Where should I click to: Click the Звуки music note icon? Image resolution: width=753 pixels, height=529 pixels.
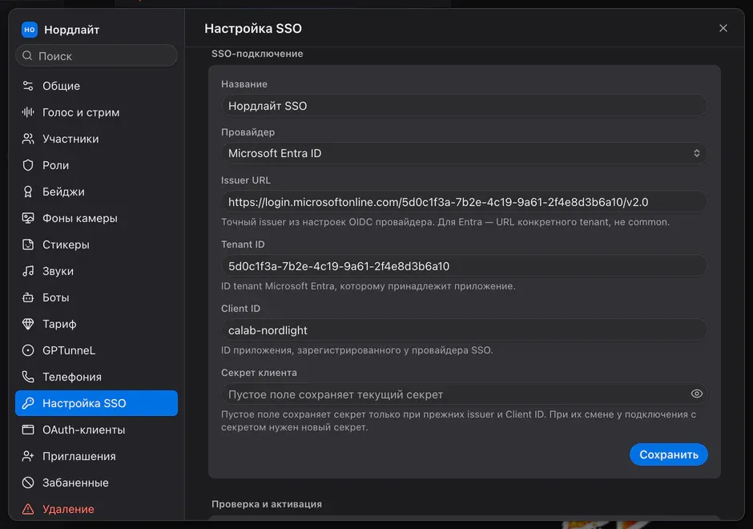click(28, 271)
